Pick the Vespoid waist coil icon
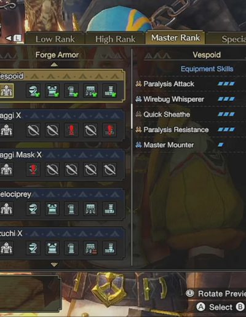Image resolution: width=246 pixels, height=317 pixels. [90, 90]
